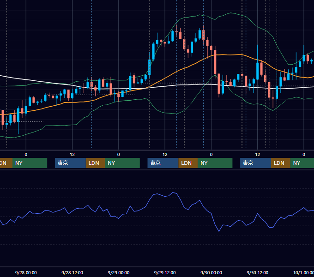
Task: Click the NY session block spanning 9/30 00:00
Action: (215, 163)
